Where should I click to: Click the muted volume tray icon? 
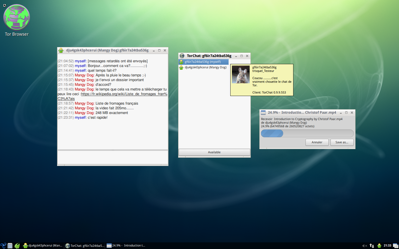click(x=365, y=246)
